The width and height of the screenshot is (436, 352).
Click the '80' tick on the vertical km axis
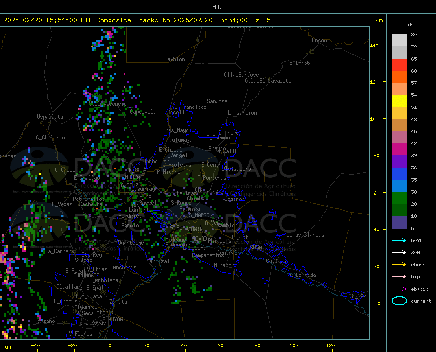tap(376, 155)
